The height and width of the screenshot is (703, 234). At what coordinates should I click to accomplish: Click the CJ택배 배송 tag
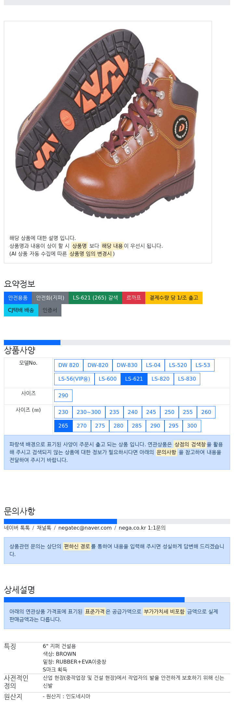tap(21, 310)
